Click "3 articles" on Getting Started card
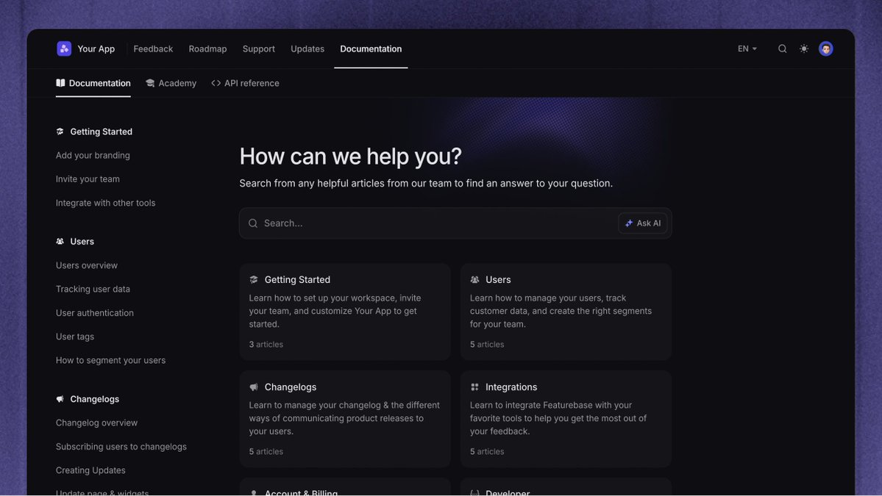This screenshot has height=496, width=882. tap(266, 345)
